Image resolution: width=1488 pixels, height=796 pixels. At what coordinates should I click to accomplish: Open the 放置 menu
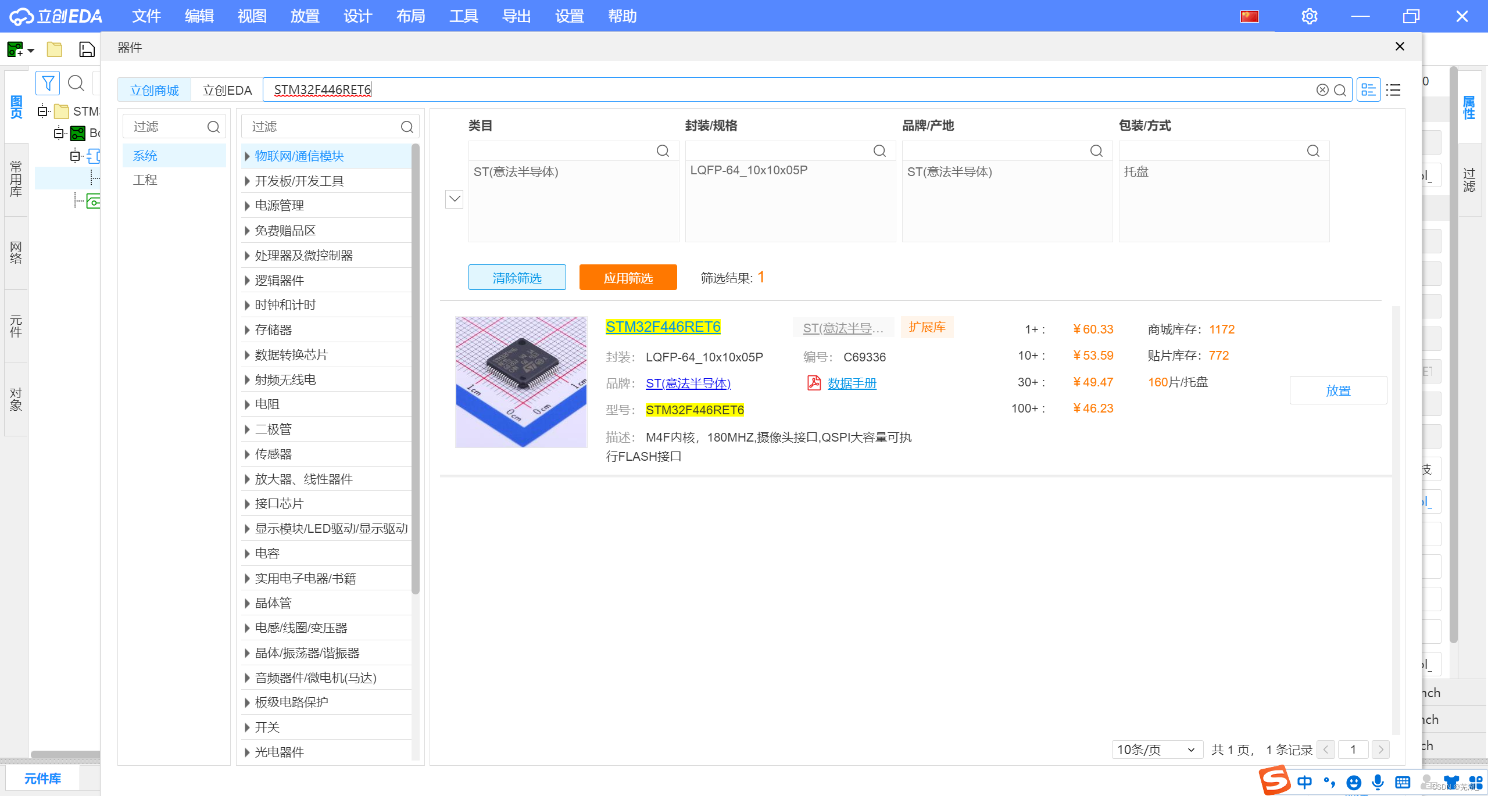click(305, 16)
